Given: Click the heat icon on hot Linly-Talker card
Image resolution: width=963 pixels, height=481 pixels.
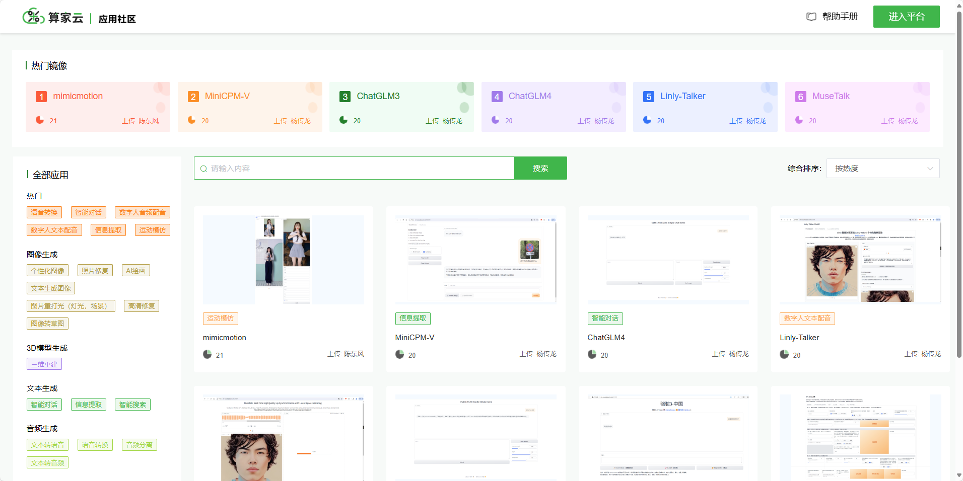Looking at the screenshot, I should point(647,120).
